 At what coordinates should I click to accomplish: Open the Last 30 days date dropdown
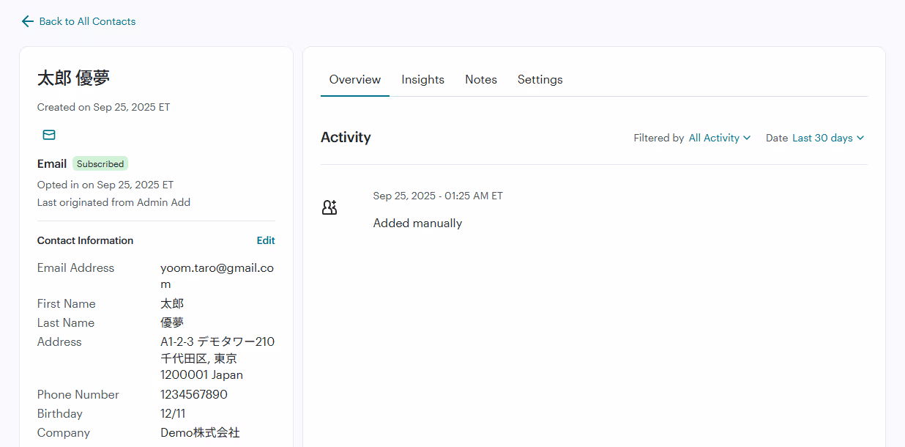click(828, 138)
